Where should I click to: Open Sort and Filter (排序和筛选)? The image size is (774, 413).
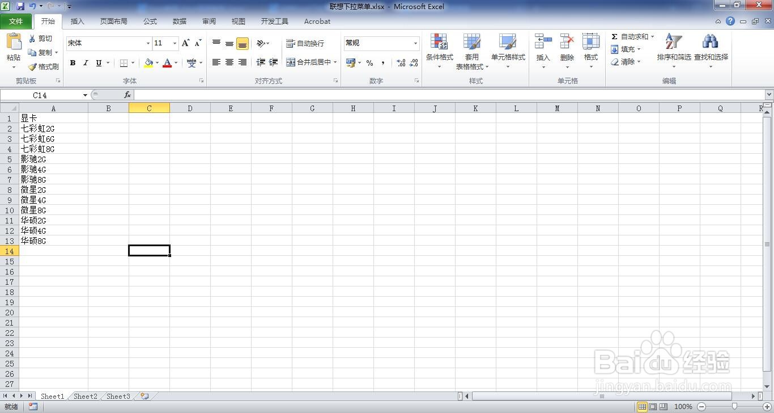click(x=674, y=50)
